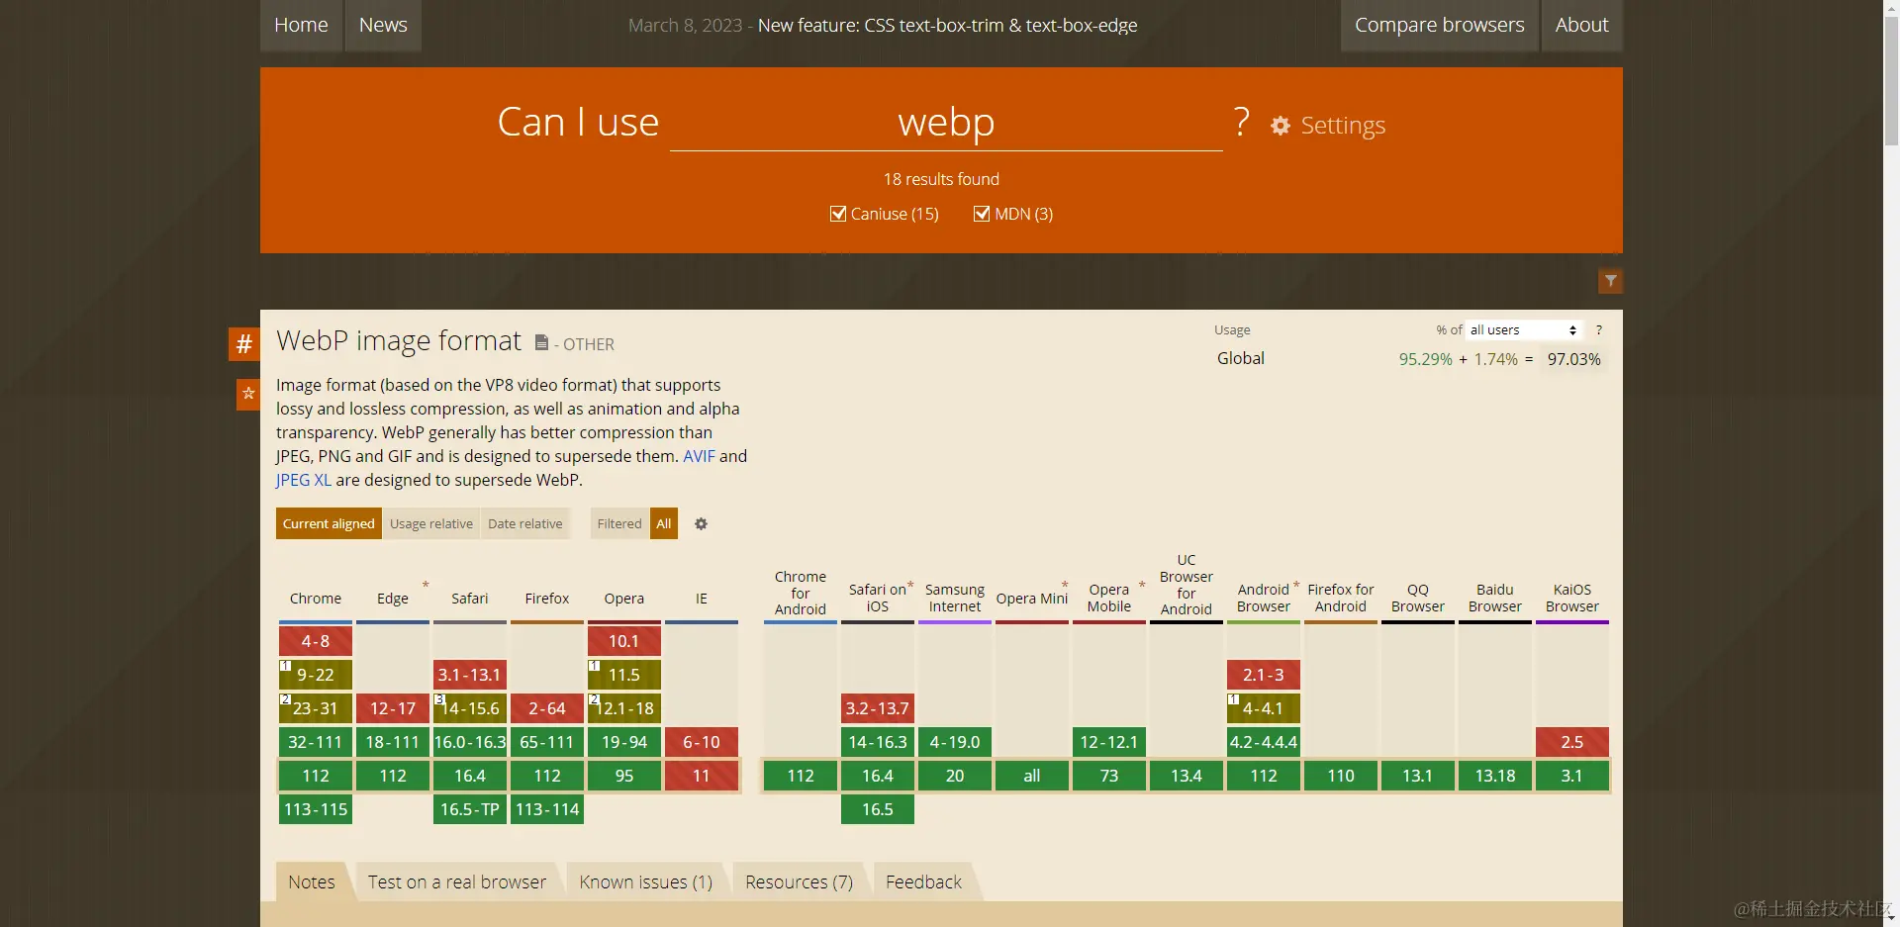
Task: Click Opera Mobile 12-12.1 cell
Action: point(1109,742)
